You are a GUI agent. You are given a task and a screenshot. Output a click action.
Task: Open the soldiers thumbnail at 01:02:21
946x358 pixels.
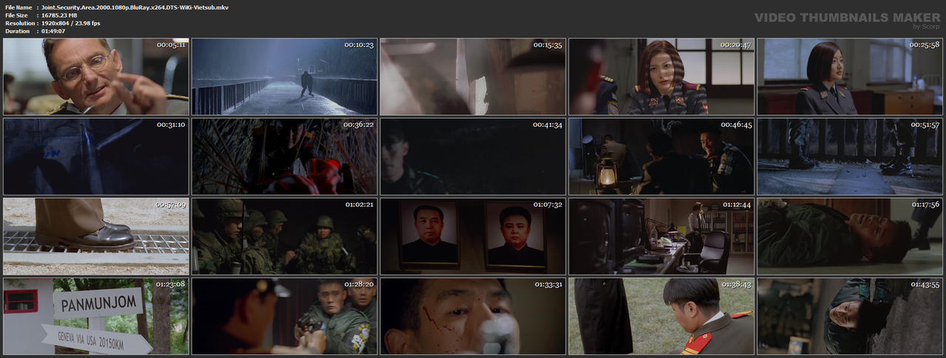click(x=285, y=236)
